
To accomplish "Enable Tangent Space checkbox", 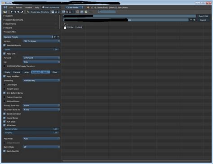I will [x=4, y=89].
